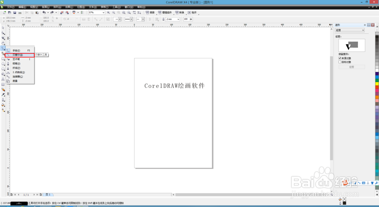Create a new document
Screen dimensions: 379x207
pos(4,13)
